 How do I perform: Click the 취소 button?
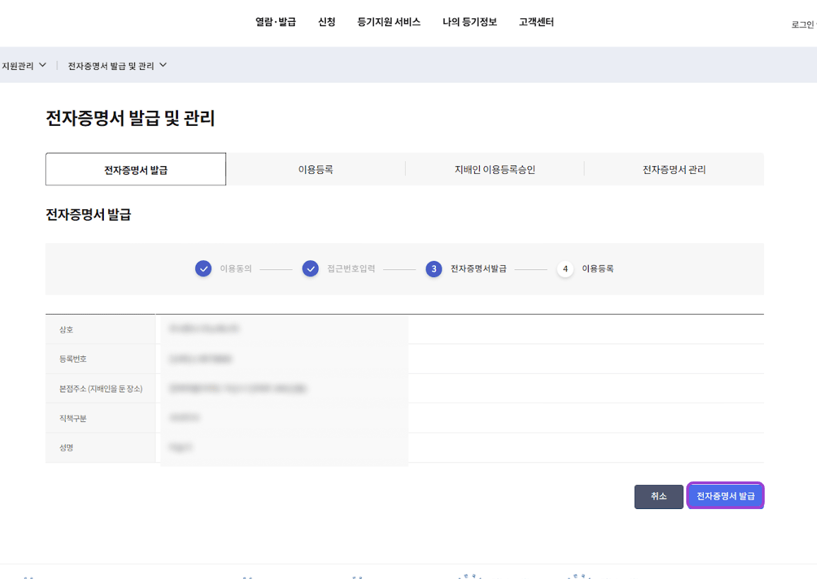pyautogui.click(x=659, y=496)
